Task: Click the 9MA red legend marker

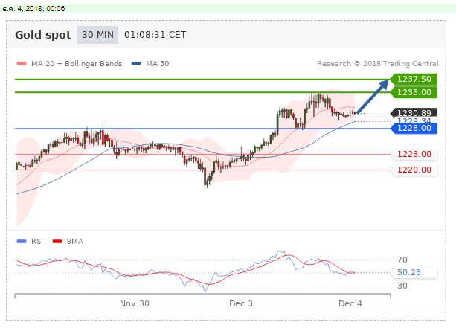Action: pyautogui.click(x=61, y=241)
